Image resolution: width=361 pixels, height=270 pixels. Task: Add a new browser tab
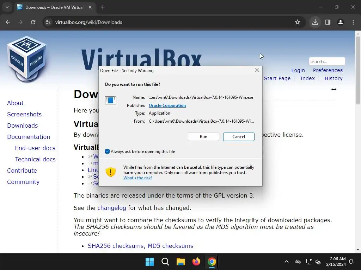(x=103, y=7)
